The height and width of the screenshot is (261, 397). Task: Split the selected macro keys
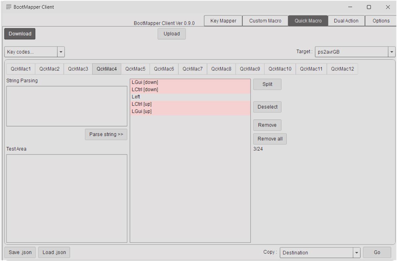[267, 84]
